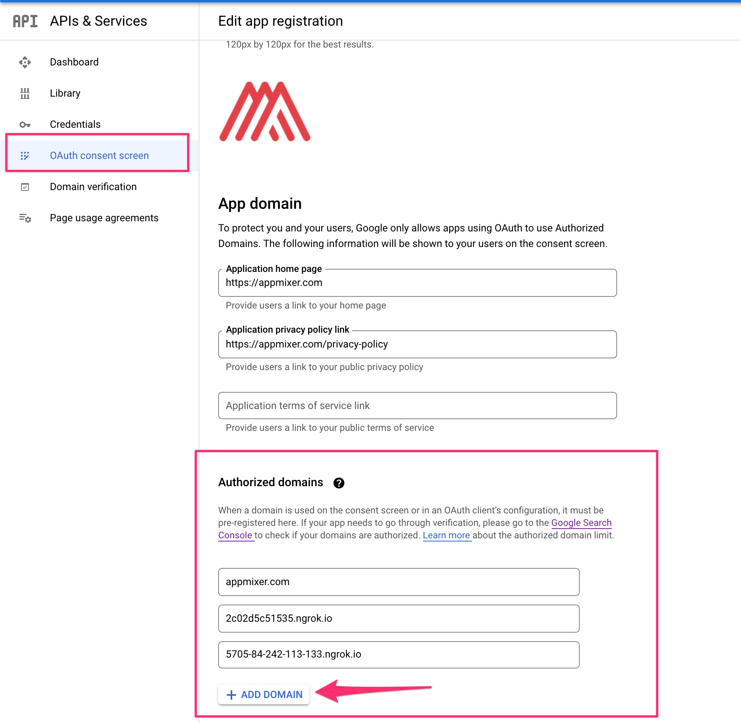The height and width of the screenshot is (723, 741).
Task: Click the Library icon in sidebar
Action: 25,93
